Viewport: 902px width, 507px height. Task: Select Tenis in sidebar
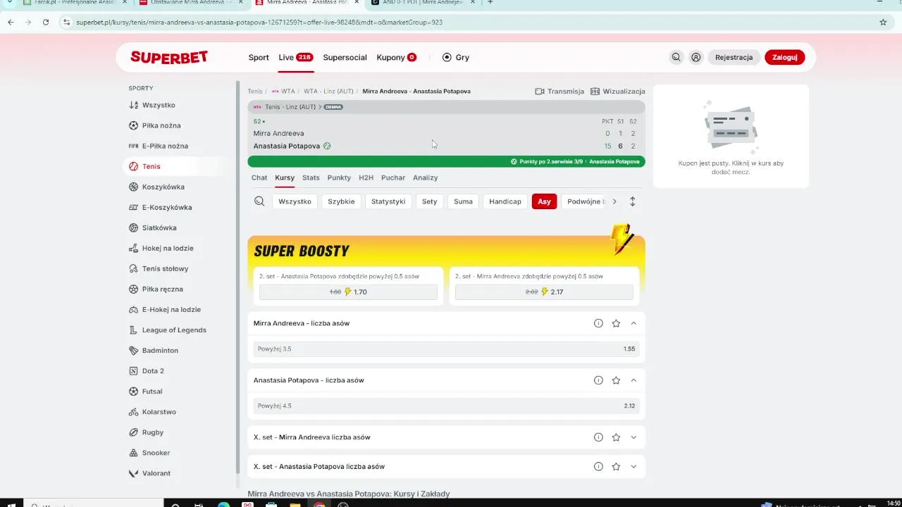144,166
